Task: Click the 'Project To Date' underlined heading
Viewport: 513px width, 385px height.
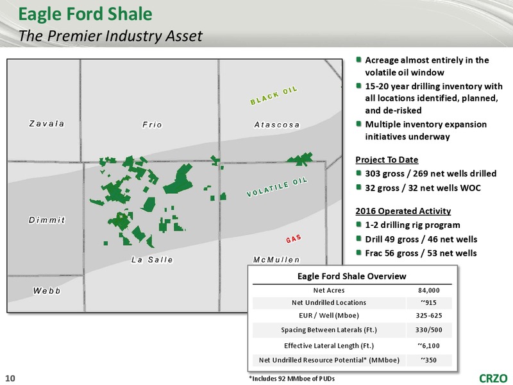Action: tap(387, 160)
